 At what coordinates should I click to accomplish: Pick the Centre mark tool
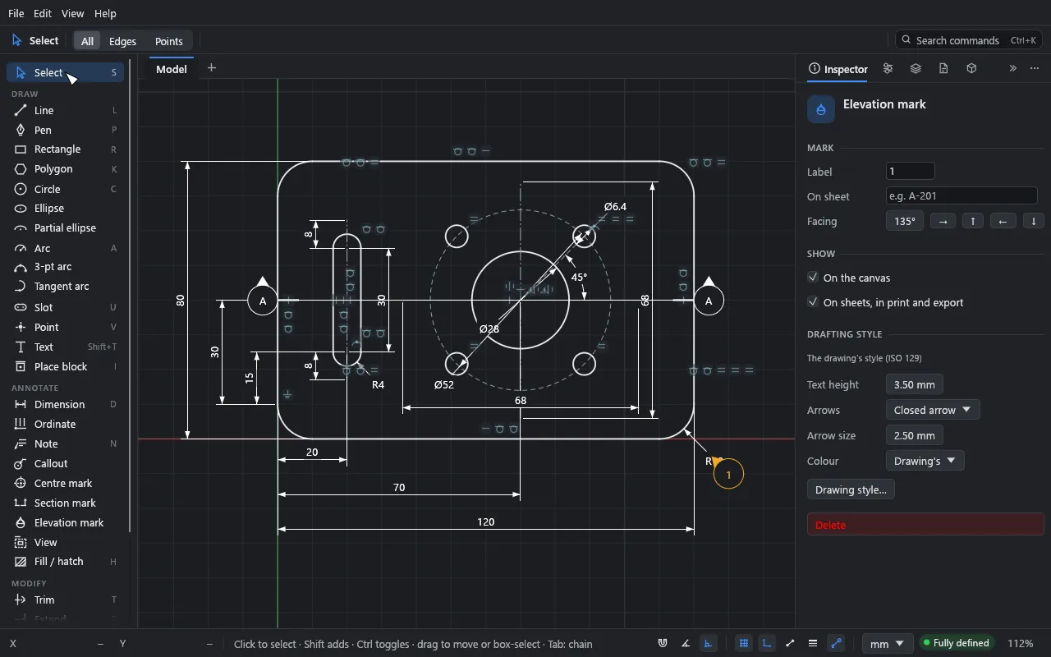pos(66,483)
